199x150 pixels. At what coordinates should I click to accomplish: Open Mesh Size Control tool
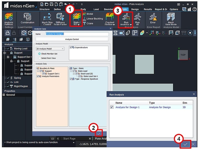coord(47,19)
